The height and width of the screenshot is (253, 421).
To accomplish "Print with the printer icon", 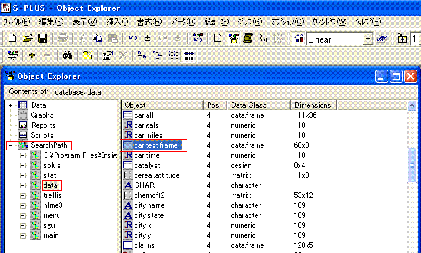I will pos(63,38).
